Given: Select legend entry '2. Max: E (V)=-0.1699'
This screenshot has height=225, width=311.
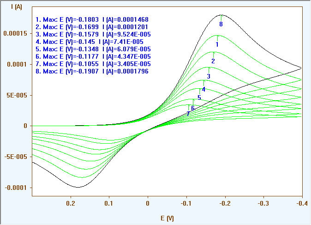Looking at the screenshot, I should click(92, 27).
